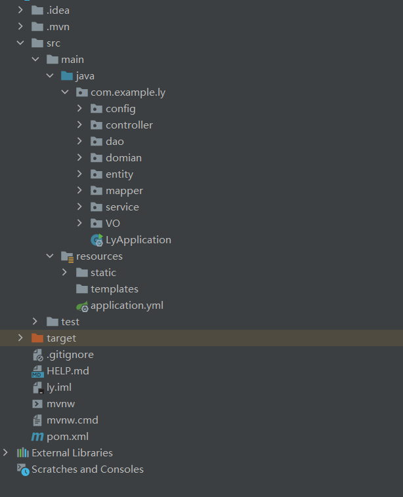Screen dimensions: 403x497
Task: Select the application.yml file name
Action: [127, 306]
